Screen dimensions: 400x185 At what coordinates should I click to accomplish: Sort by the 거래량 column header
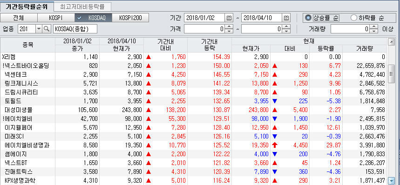coord(365,49)
